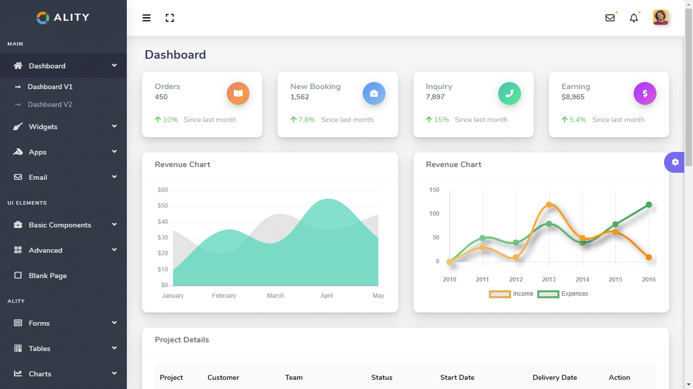Toggle sidebar with the hamburger menu icon
This screenshot has height=389, width=693.
coord(147,18)
